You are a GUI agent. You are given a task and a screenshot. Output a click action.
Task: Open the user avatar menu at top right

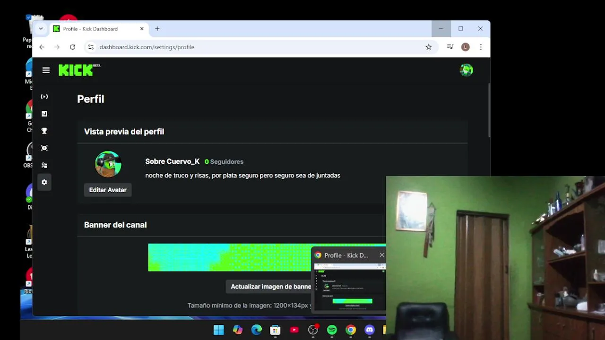coord(466,70)
